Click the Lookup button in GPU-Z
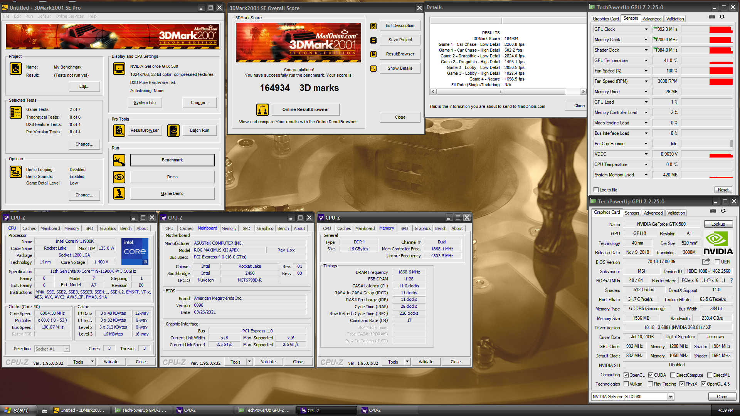The width and height of the screenshot is (740, 416). pyautogui.click(x=718, y=224)
